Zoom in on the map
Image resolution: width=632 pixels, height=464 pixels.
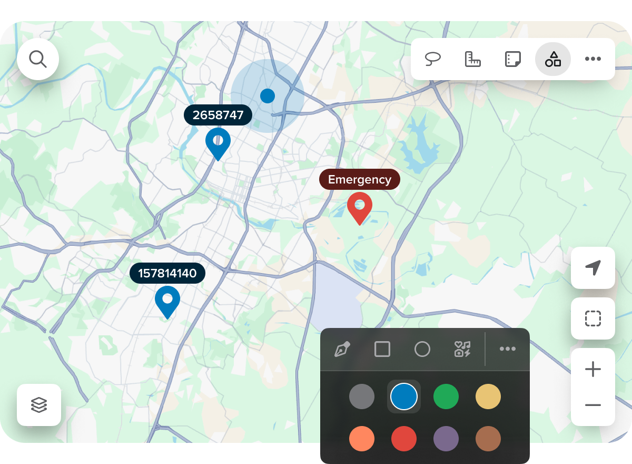tap(592, 369)
